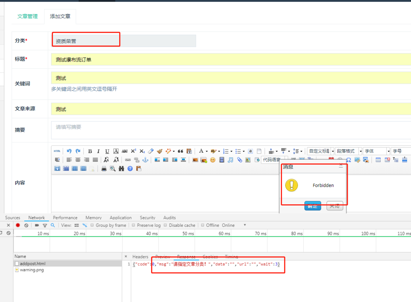
Task: Confirm the Forbidden message dialog
Action: pos(313,206)
